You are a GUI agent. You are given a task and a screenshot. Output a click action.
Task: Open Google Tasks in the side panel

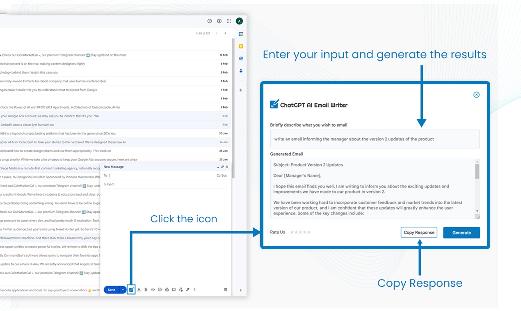(x=241, y=59)
